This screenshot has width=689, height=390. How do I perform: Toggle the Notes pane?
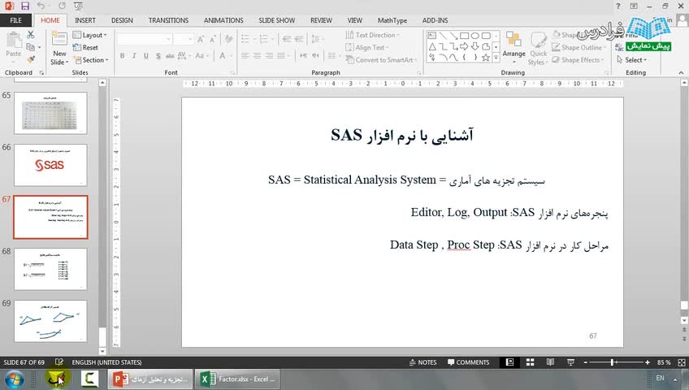[x=422, y=362]
